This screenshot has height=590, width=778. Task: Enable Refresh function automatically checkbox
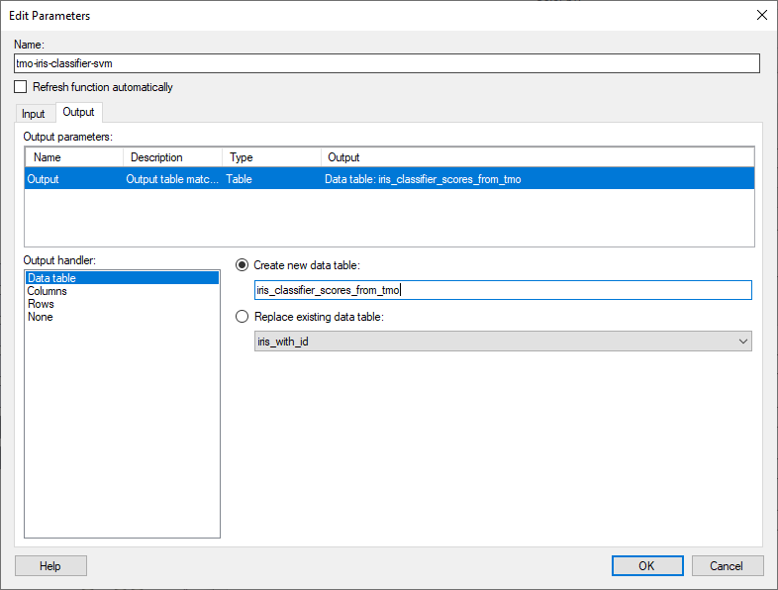[x=21, y=87]
